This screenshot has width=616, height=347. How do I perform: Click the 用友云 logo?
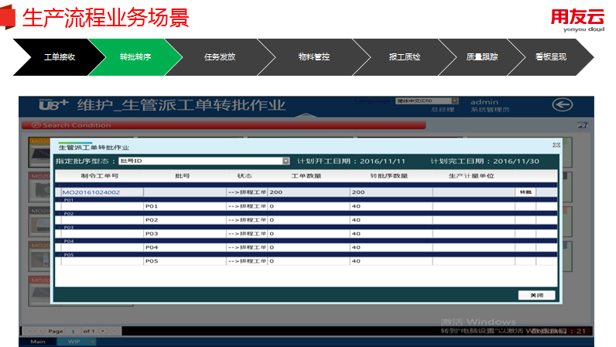pos(577,19)
